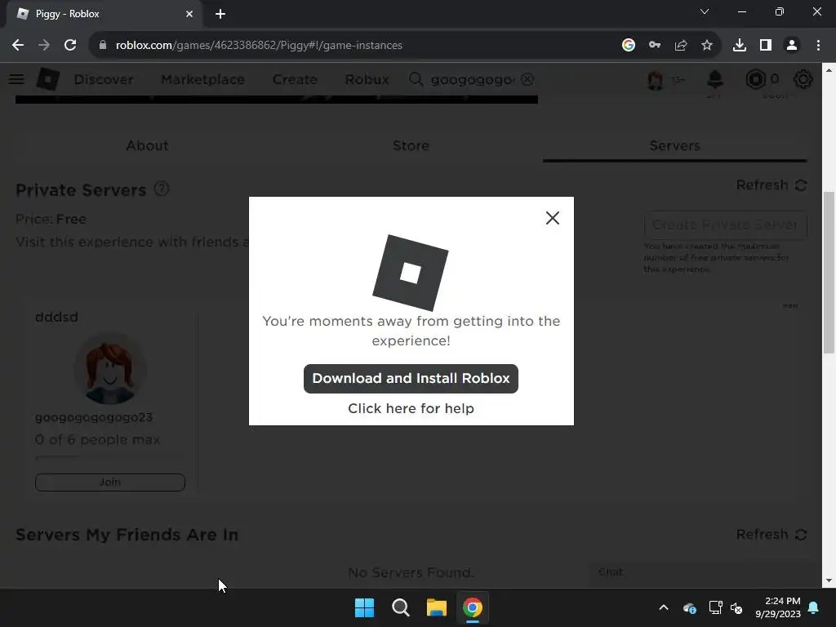Viewport: 836px width, 627px height.
Task: Open network status tray icon
Action: pos(715,607)
